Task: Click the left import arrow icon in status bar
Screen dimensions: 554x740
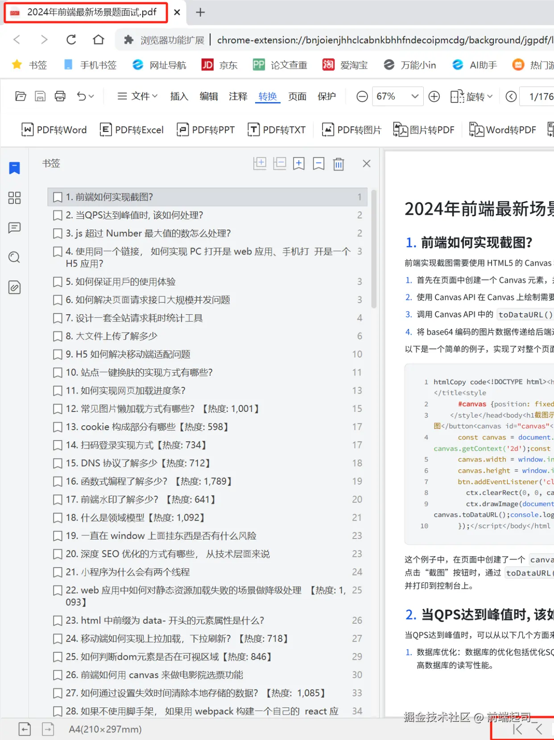Action: pyautogui.click(x=25, y=729)
